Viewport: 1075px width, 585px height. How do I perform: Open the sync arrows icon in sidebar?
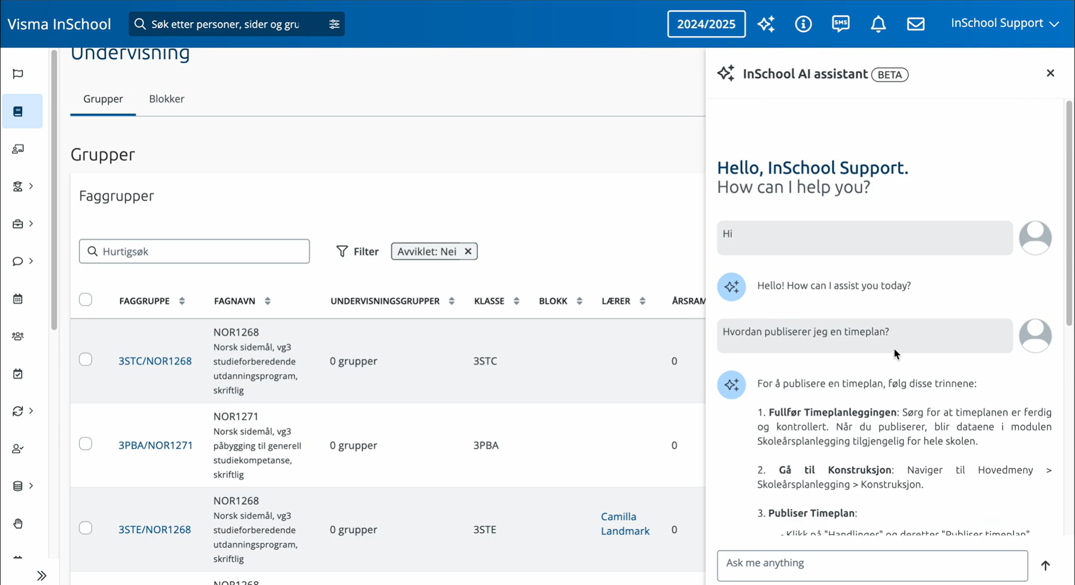18,411
